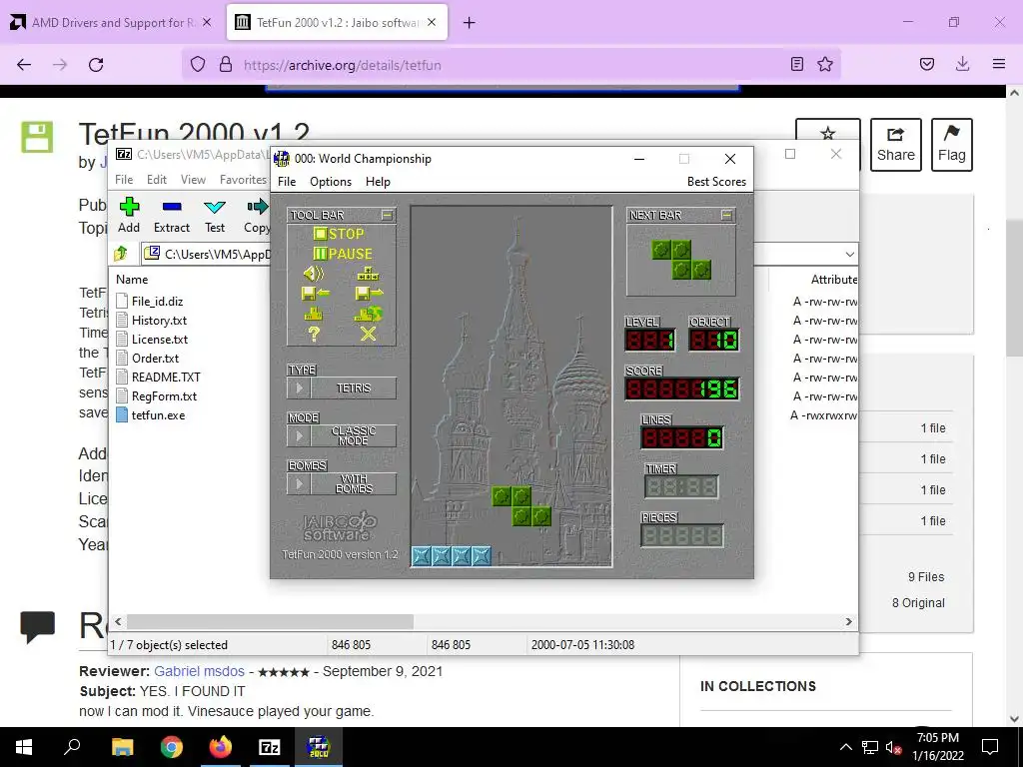Toggle sound with the speaker icon in TetFun
Screen dimensions: 1023x767
314,274
